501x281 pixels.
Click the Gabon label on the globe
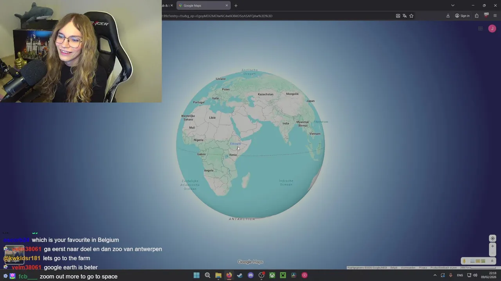pyautogui.click(x=201, y=154)
